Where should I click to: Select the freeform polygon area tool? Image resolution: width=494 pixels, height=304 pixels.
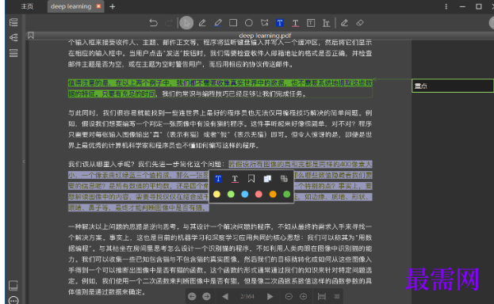tap(265, 23)
